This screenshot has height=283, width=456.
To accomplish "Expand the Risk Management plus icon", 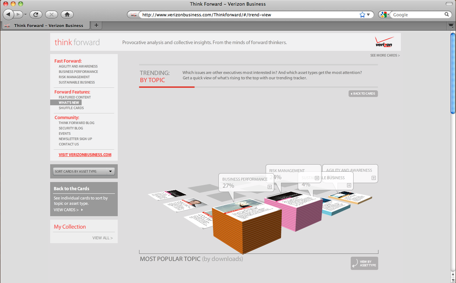I will (x=317, y=178).
